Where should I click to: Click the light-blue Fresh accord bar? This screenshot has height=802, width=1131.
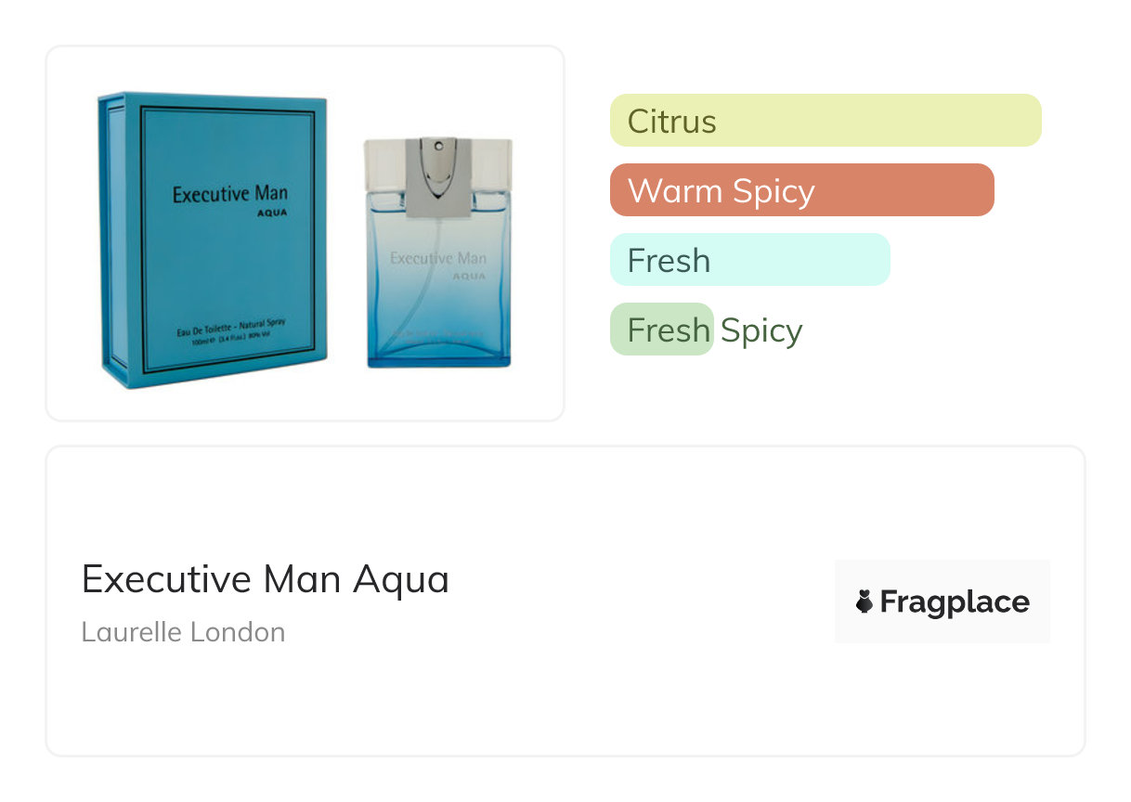coord(749,260)
